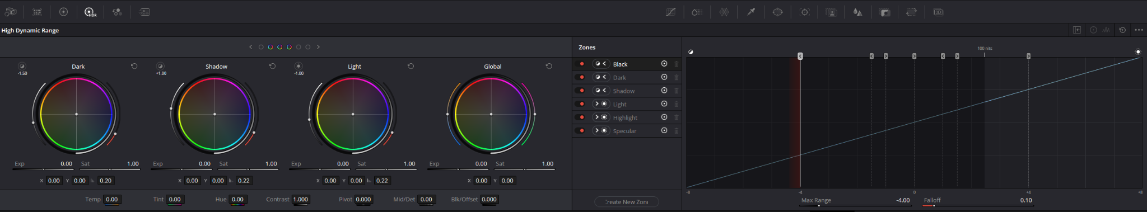Select the Shadow zone in Zones list

click(x=623, y=91)
